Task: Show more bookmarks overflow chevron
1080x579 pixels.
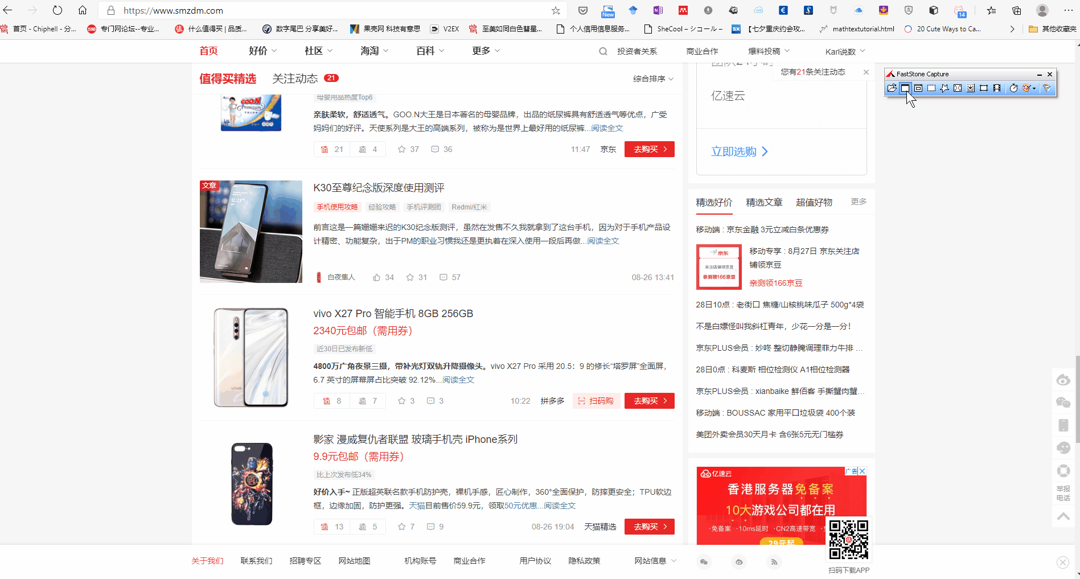Action: point(1012,29)
